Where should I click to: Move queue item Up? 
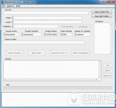[108, 65]
